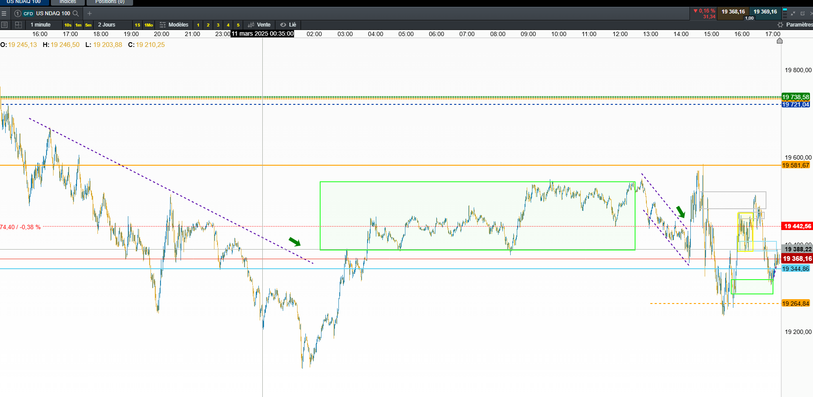The image size is (813, 397).
Task: Load chart template 3
Action: point(218,25)
